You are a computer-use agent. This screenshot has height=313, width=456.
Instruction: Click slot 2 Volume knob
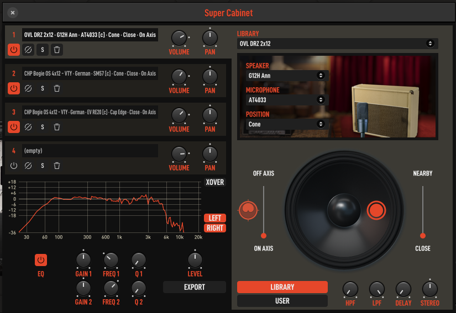(x=179, y=77)
